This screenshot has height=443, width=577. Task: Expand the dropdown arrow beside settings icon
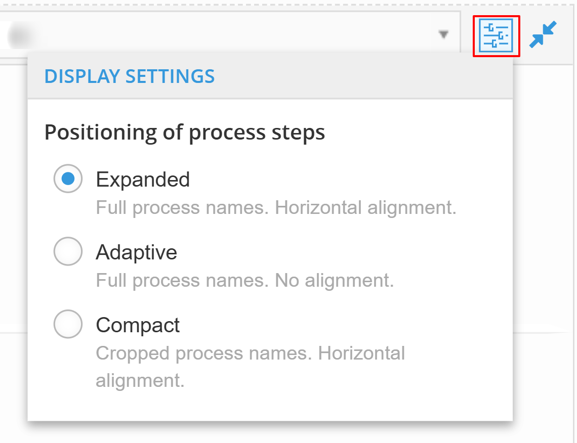point(443,34)
